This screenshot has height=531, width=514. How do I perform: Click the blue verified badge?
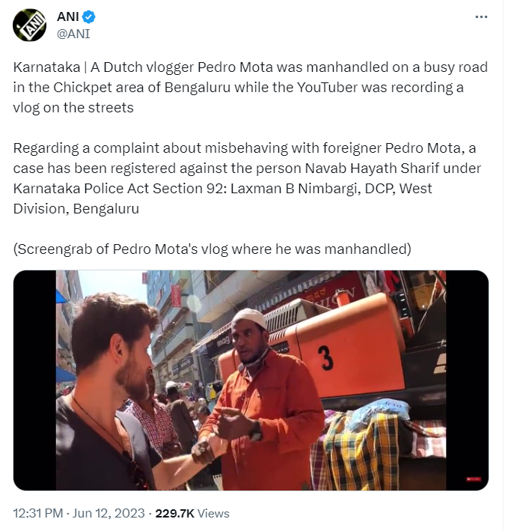89,16
